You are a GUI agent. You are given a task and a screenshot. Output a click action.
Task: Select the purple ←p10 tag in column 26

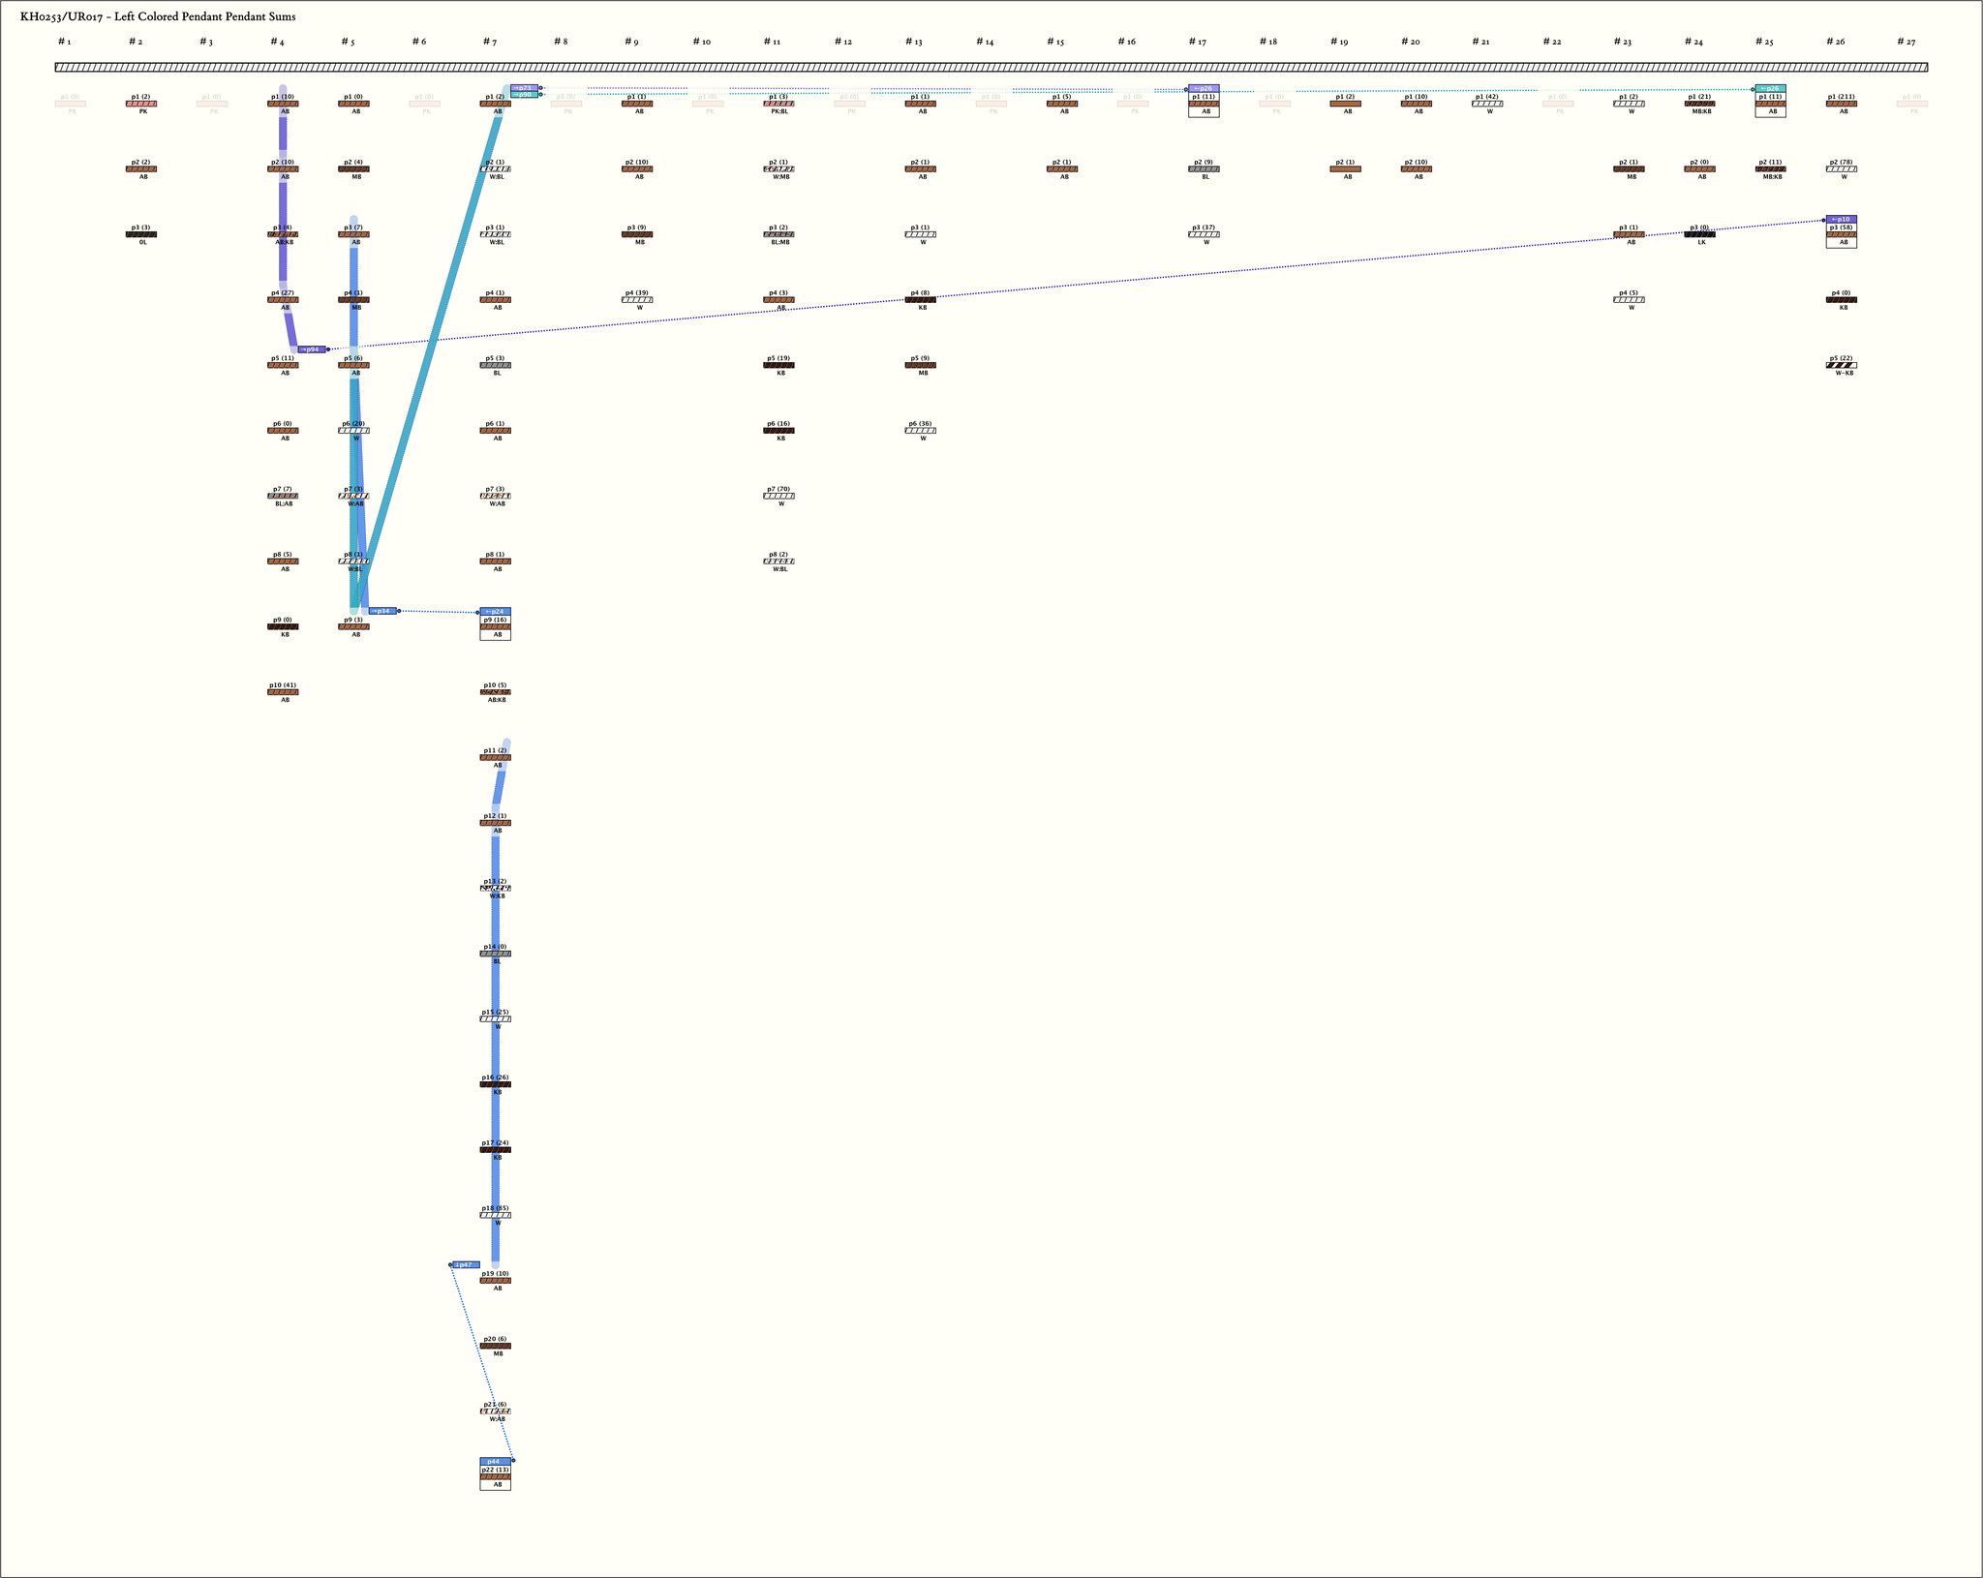point(1841,220)
